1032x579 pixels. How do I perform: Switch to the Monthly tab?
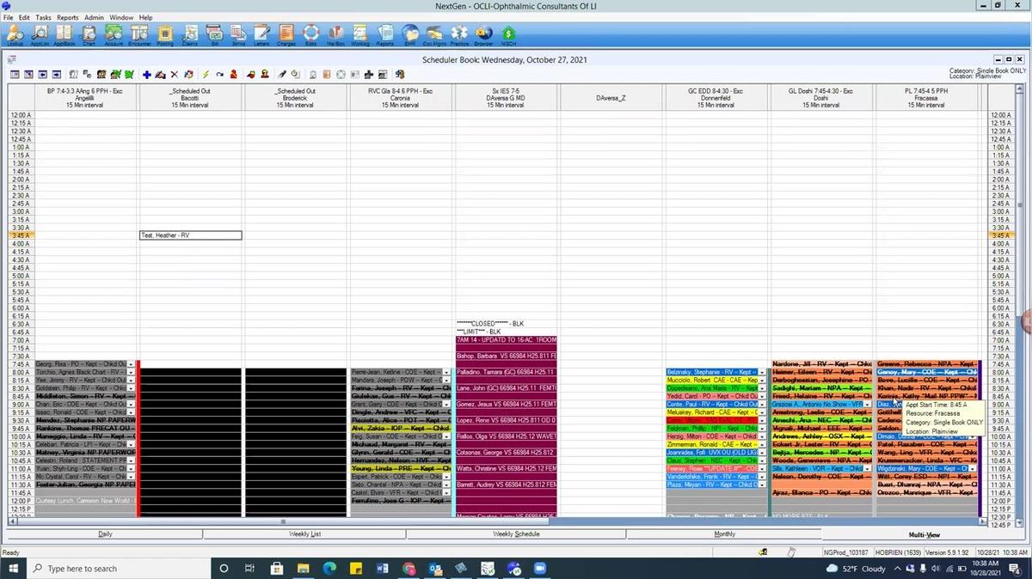tap(725, 533)
